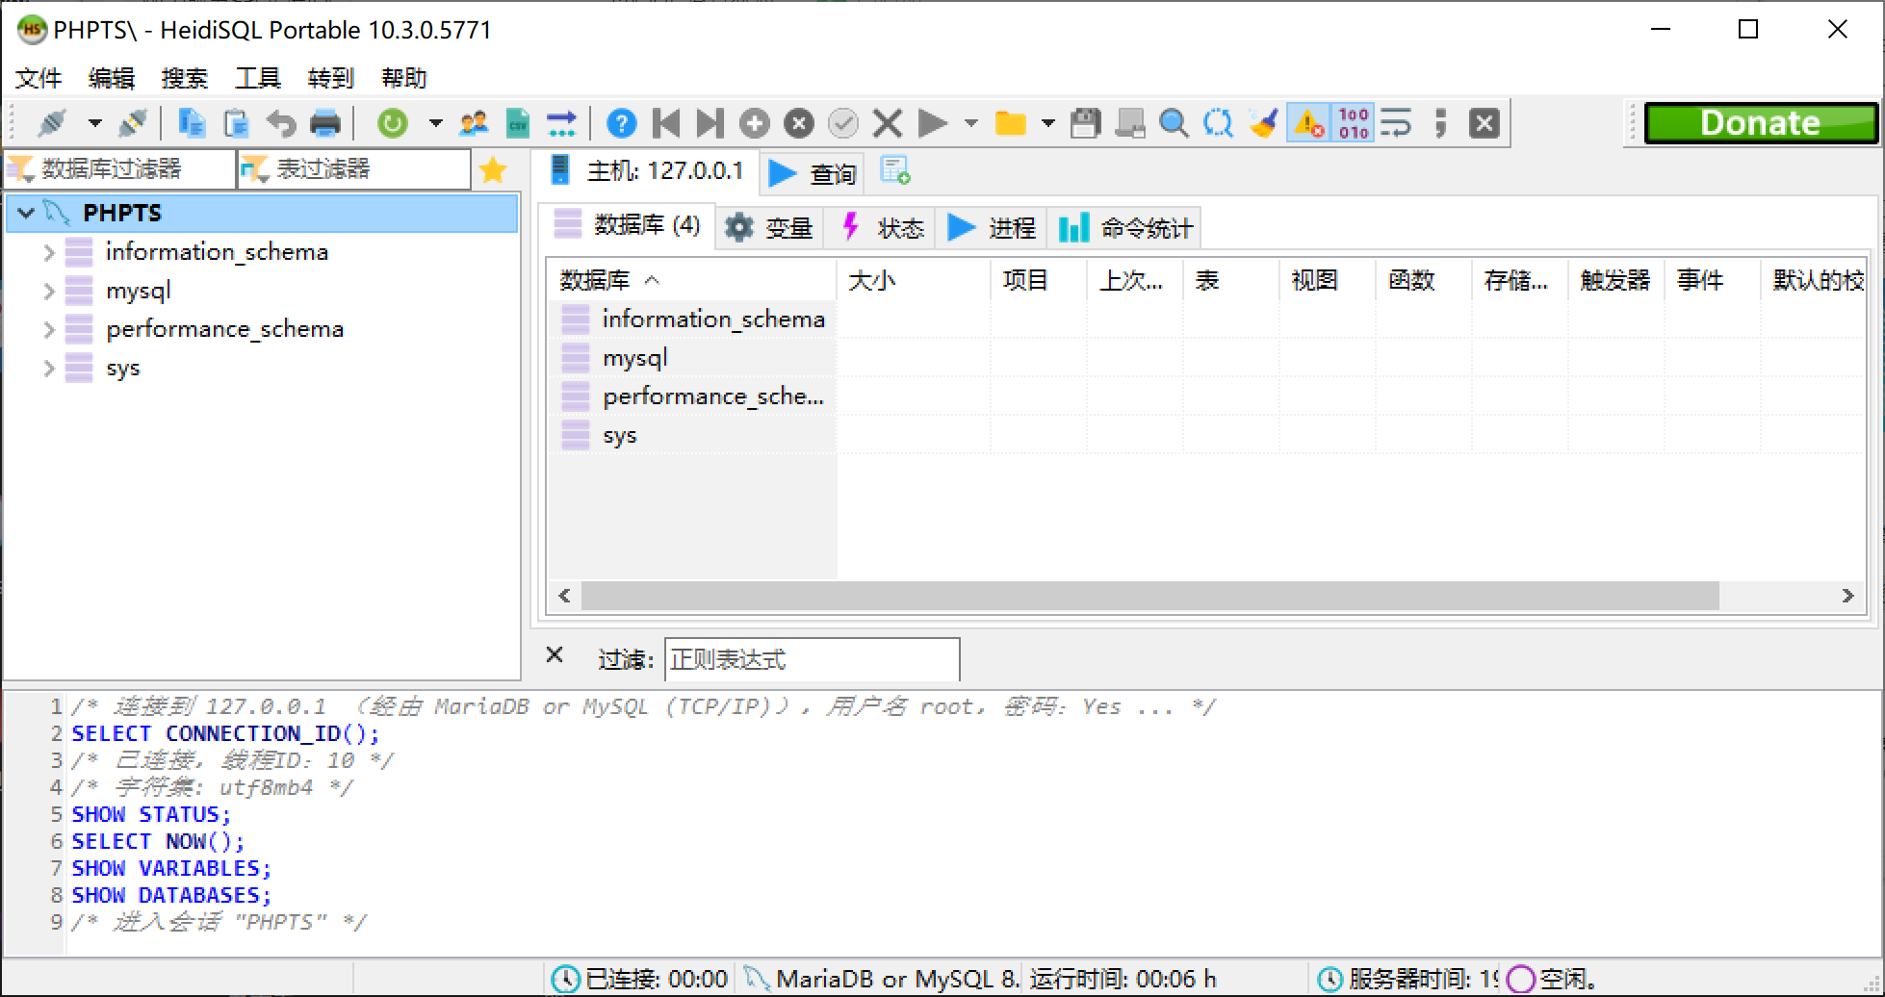Click the gray X box at toolbar end
Image resolution: width=1885 pixels, height=997 pixels.
pyautogui.click(x=1485, y=123)
